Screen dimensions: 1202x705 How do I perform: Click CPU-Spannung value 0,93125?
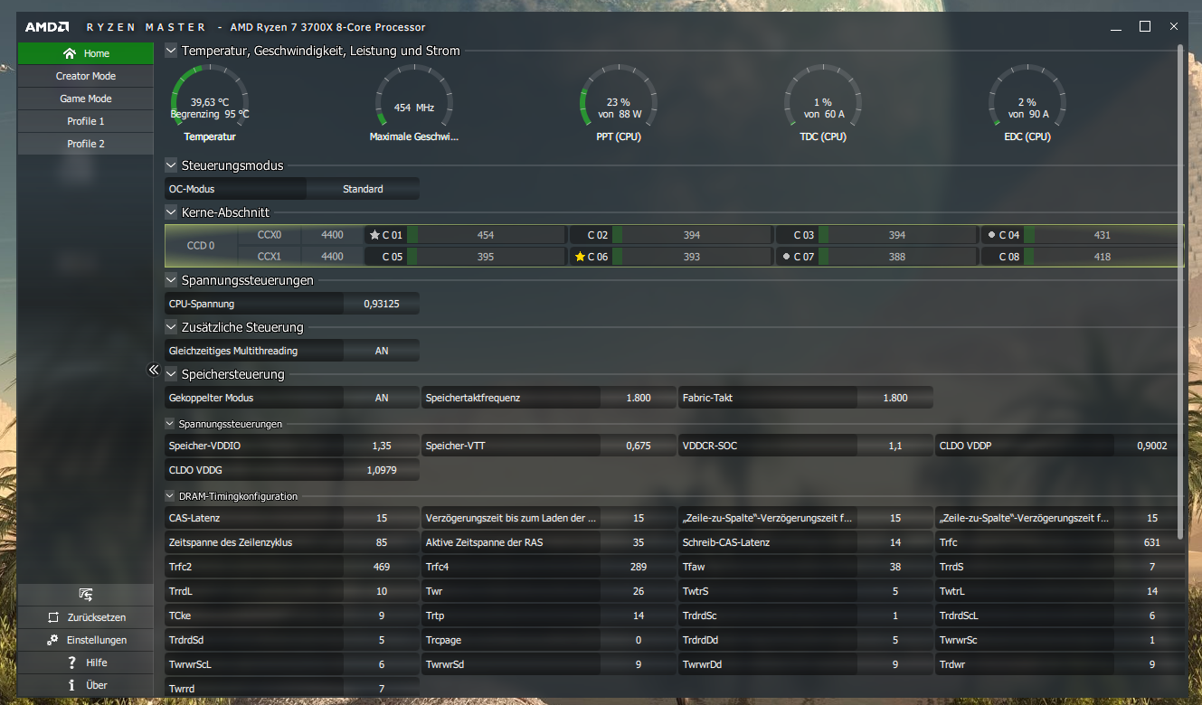click(382, 304)
